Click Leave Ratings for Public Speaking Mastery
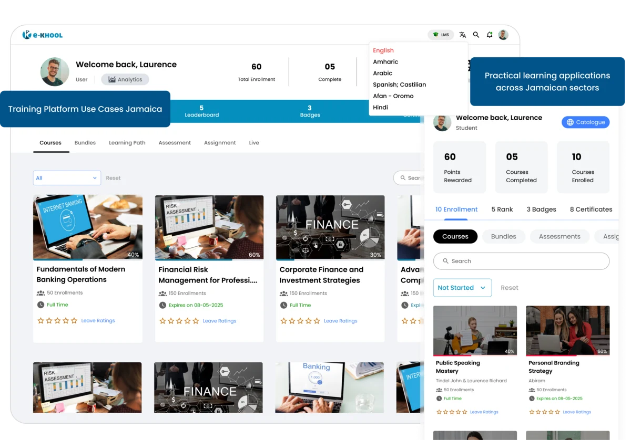 pos(484,412)
